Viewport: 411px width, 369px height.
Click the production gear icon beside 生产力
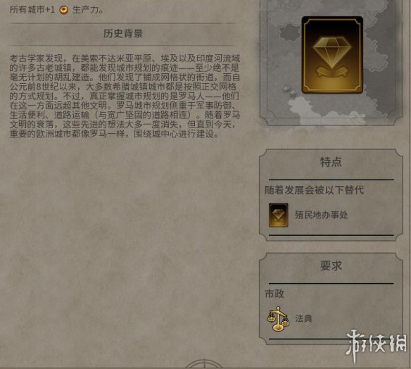64,10
